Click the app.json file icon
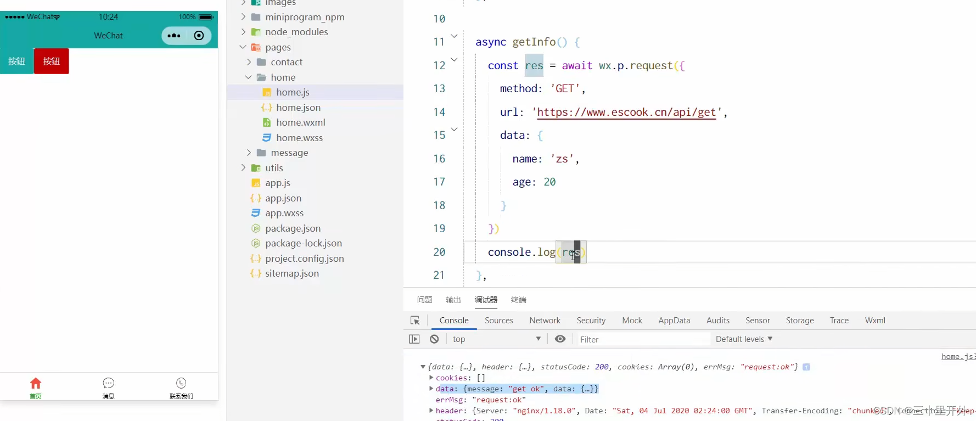This screenshot has width=976, height=421. click(x=256, y=198)
